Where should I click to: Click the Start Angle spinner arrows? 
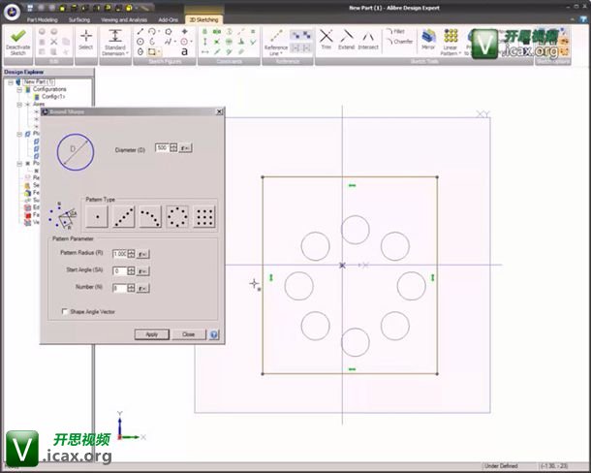[131, 270]
